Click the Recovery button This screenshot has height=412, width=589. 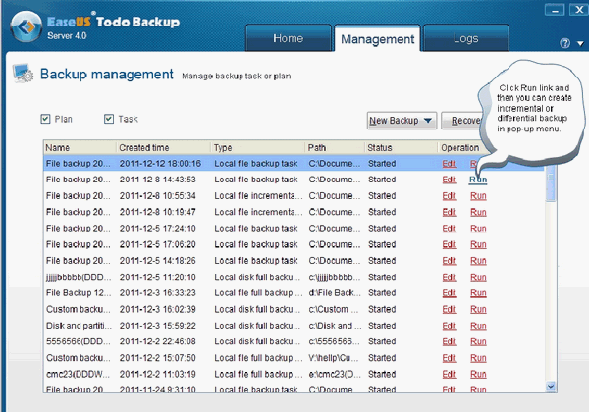[x=464, y=121]
